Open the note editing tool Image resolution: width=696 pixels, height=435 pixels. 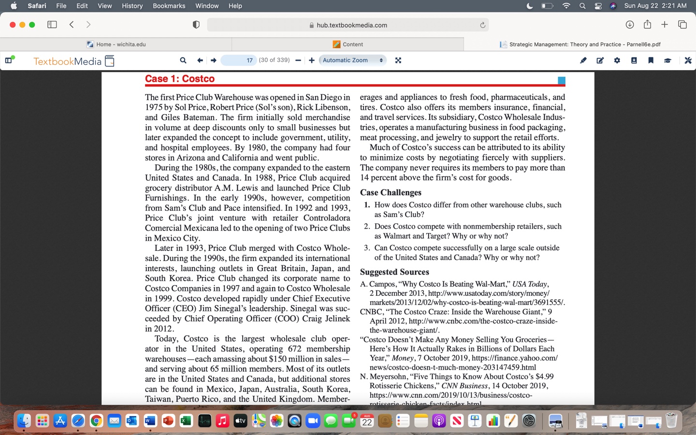pos(600,60)
